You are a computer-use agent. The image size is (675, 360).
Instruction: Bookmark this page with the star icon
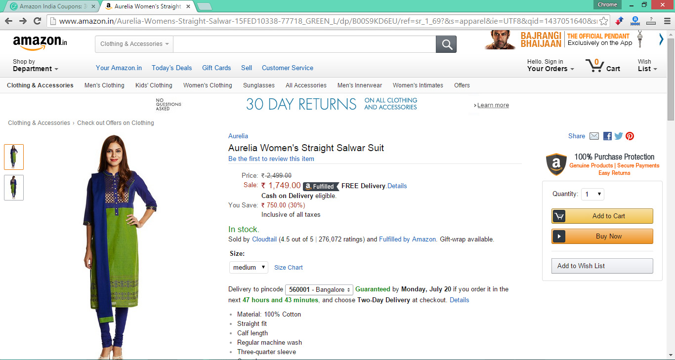pos(603,21)
